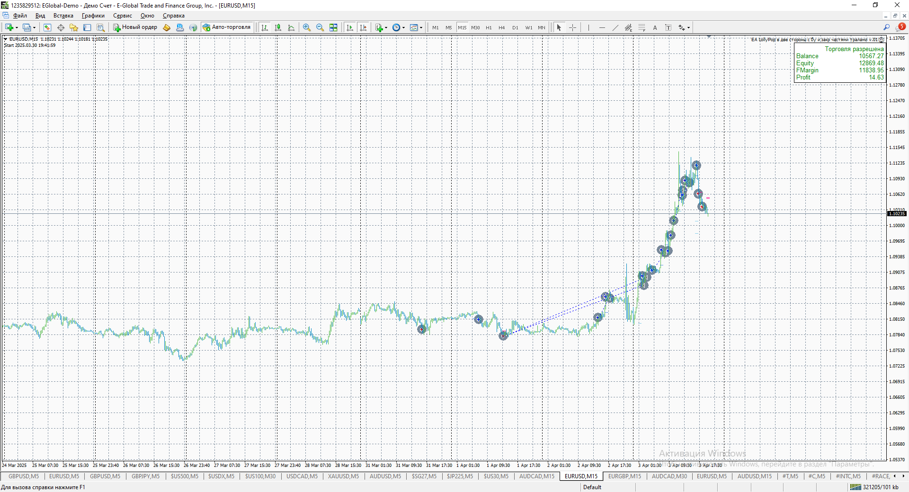Switch chart to bar chart

pyautogui.click(x=265, y=27)
